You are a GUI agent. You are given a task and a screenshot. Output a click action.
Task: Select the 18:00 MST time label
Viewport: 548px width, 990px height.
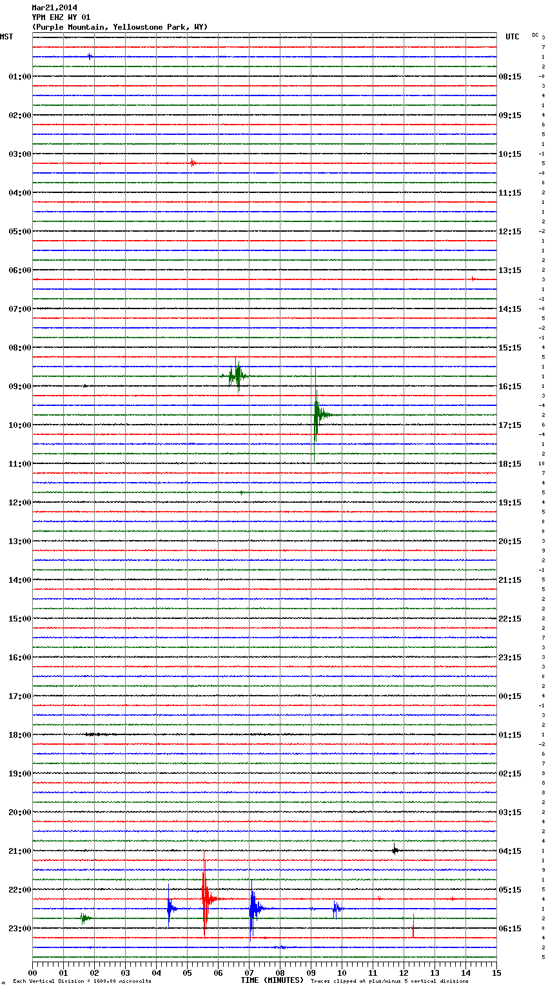(x=20, y=735)
